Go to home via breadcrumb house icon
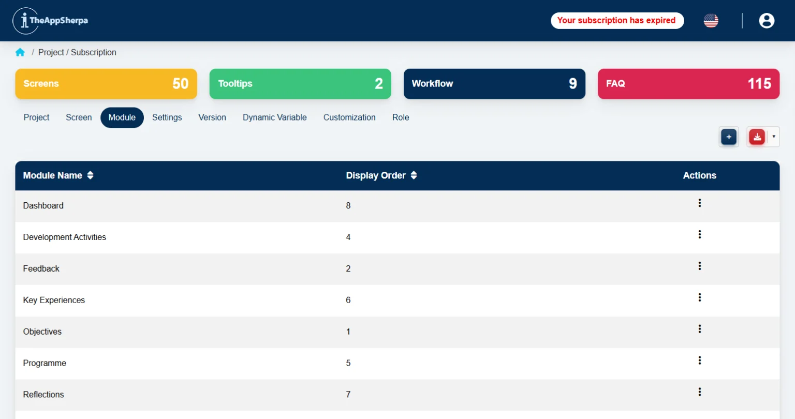This screenshot has width=795, height=419. tap(20, 52)
